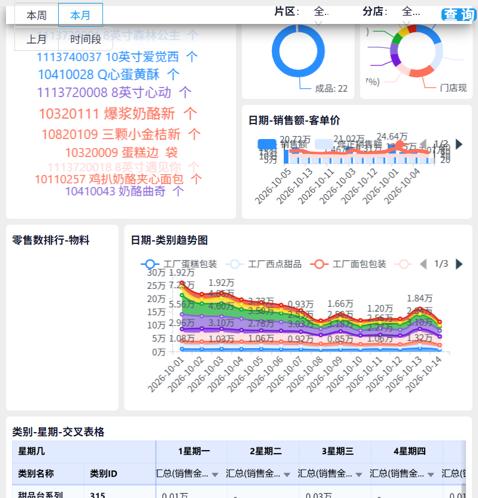Click the blue 销售额 legend swatch
The width and height of the screenshot is (478, 498).
267,144
